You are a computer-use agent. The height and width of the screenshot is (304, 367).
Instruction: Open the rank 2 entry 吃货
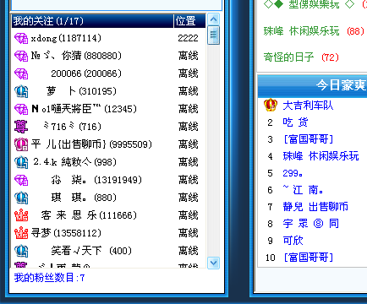click(x=295, y=122)
